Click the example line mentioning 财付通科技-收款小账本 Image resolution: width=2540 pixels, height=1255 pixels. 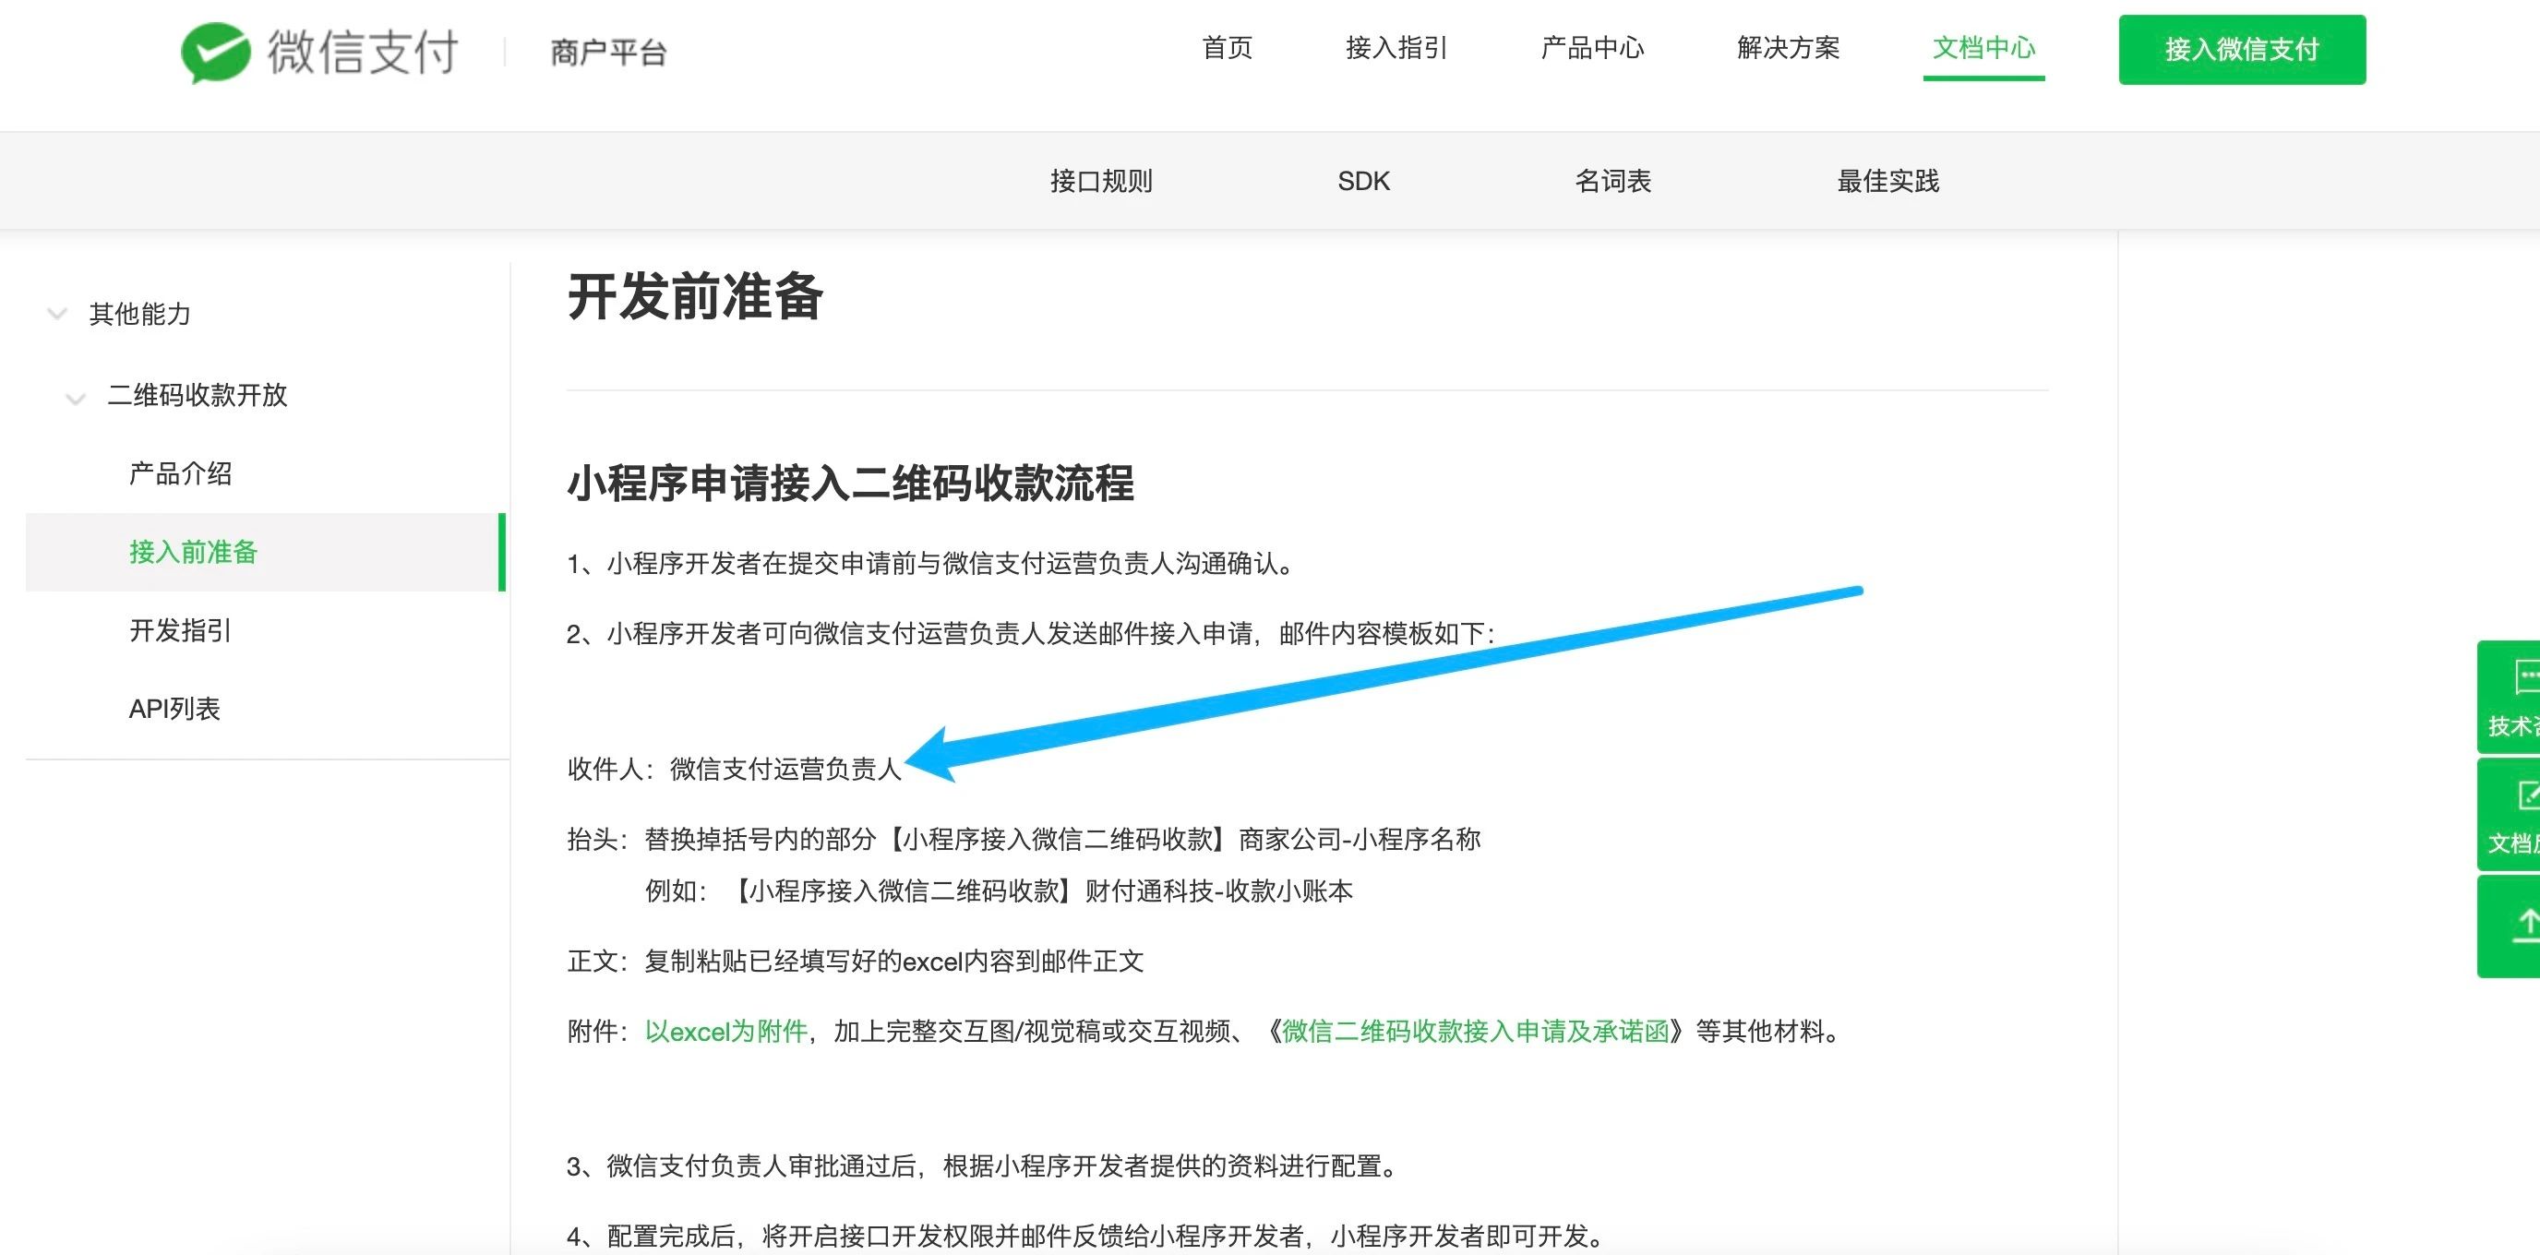(999, 891)
